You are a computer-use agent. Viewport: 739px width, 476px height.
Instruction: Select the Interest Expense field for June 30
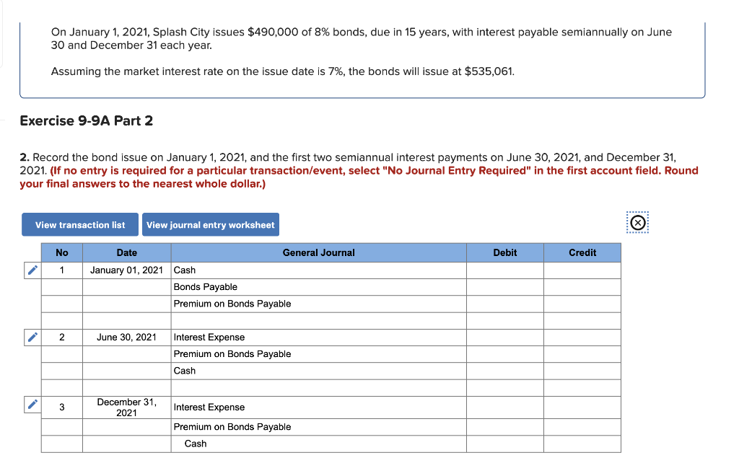pyautogui.click(x=318, y=337)
